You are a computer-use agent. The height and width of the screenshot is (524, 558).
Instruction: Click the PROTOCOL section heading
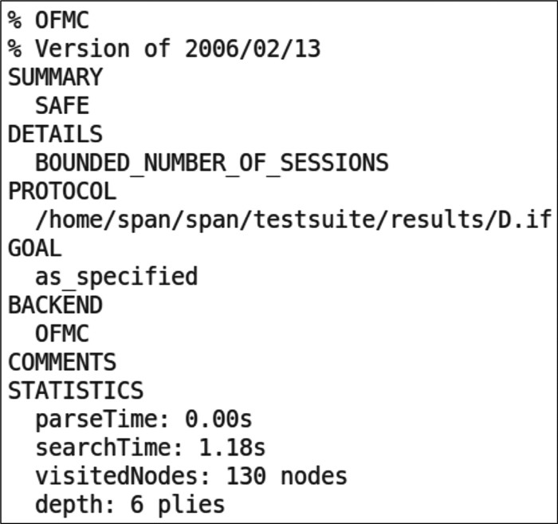click(62, 191)
